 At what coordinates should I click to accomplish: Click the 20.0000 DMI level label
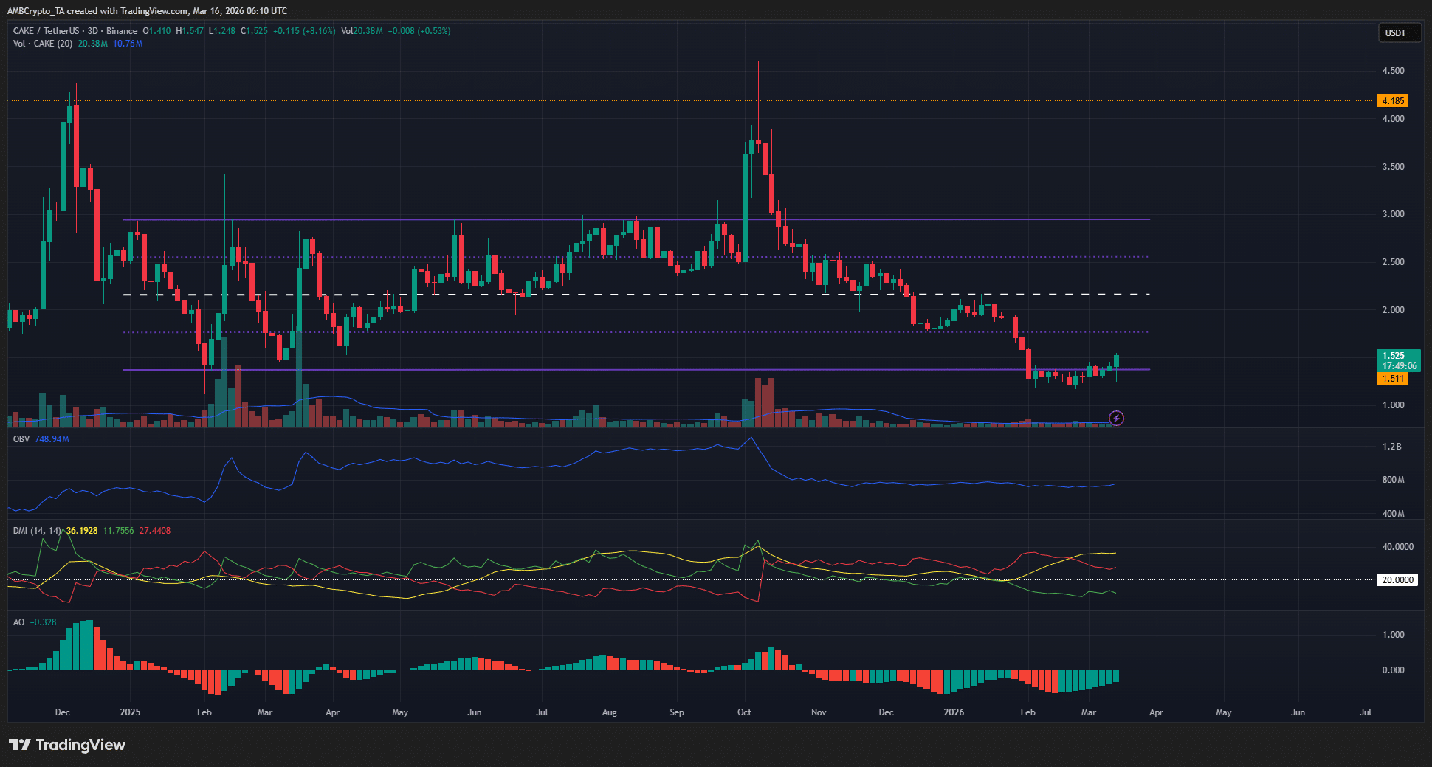pyautogui.click(x=1397, y=580)
